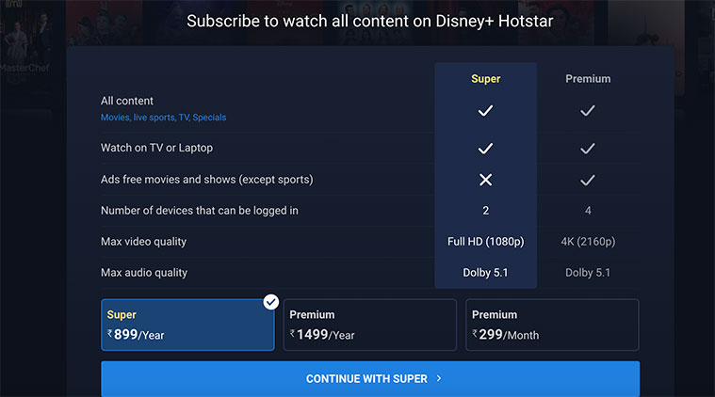Click the Number of devices row label
This screenshot has height=397, width=715.
point(199,211)
